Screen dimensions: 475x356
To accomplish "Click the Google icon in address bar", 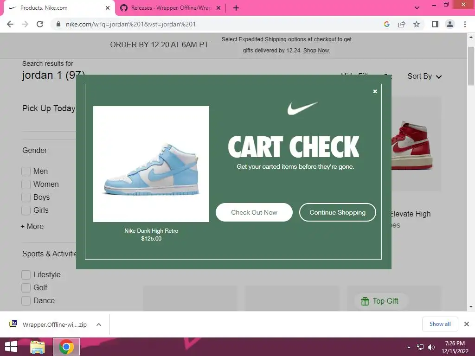I will click(x=386, y=24).
